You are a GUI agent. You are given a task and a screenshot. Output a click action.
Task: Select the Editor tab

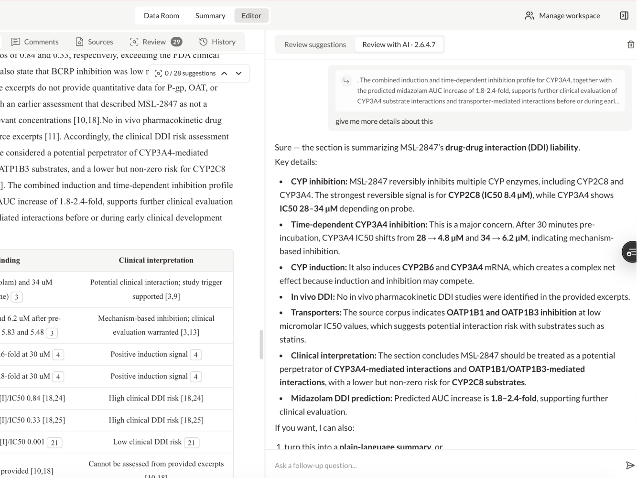[251, 16]
